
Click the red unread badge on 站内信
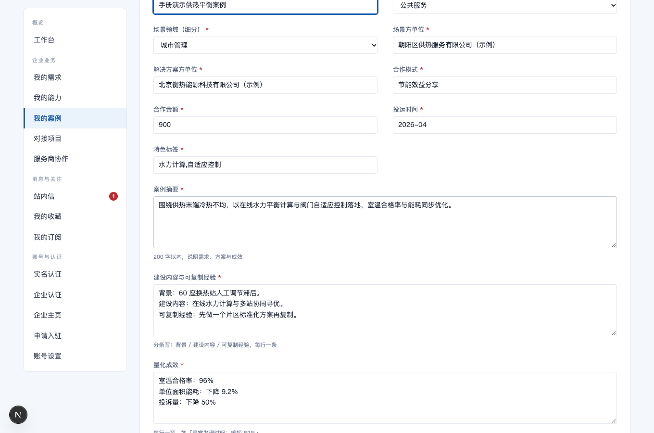(x=113, y=196)
